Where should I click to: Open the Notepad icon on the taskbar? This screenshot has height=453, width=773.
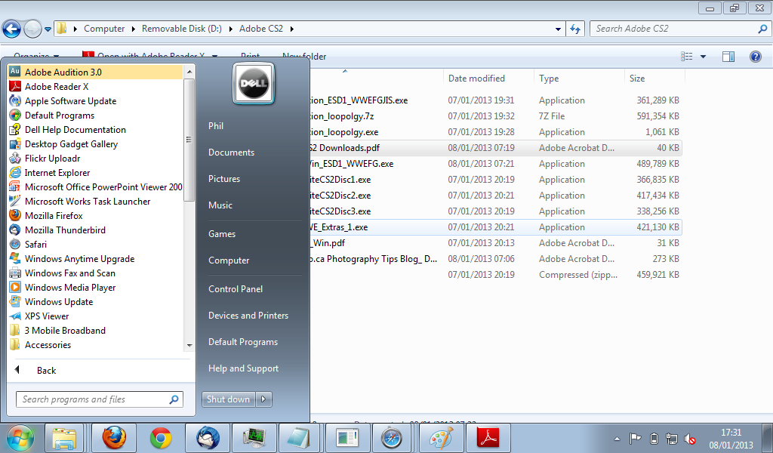(x=299, y=438)
